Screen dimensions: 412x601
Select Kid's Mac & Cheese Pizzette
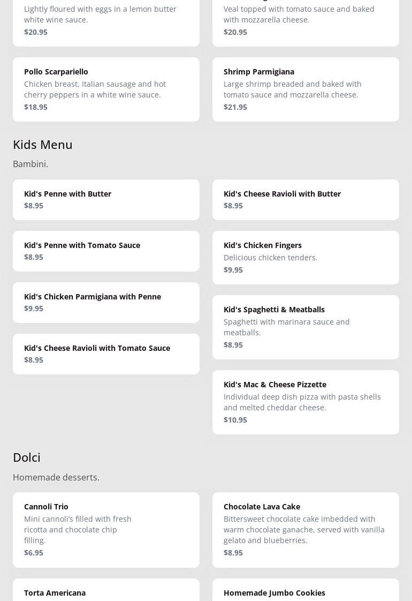[306, 402]
